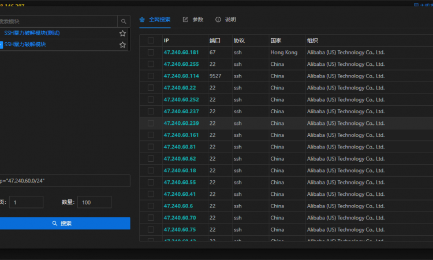The height and width of the screenshot is (260, 433).
Task: Focus the 数量 input showing 100
Action: pyautogui.click(x=94, y=202)
